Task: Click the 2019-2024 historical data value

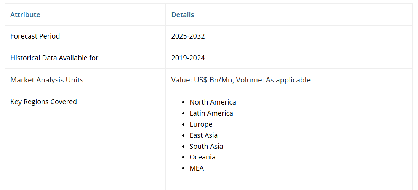Action: coord(188,58)
